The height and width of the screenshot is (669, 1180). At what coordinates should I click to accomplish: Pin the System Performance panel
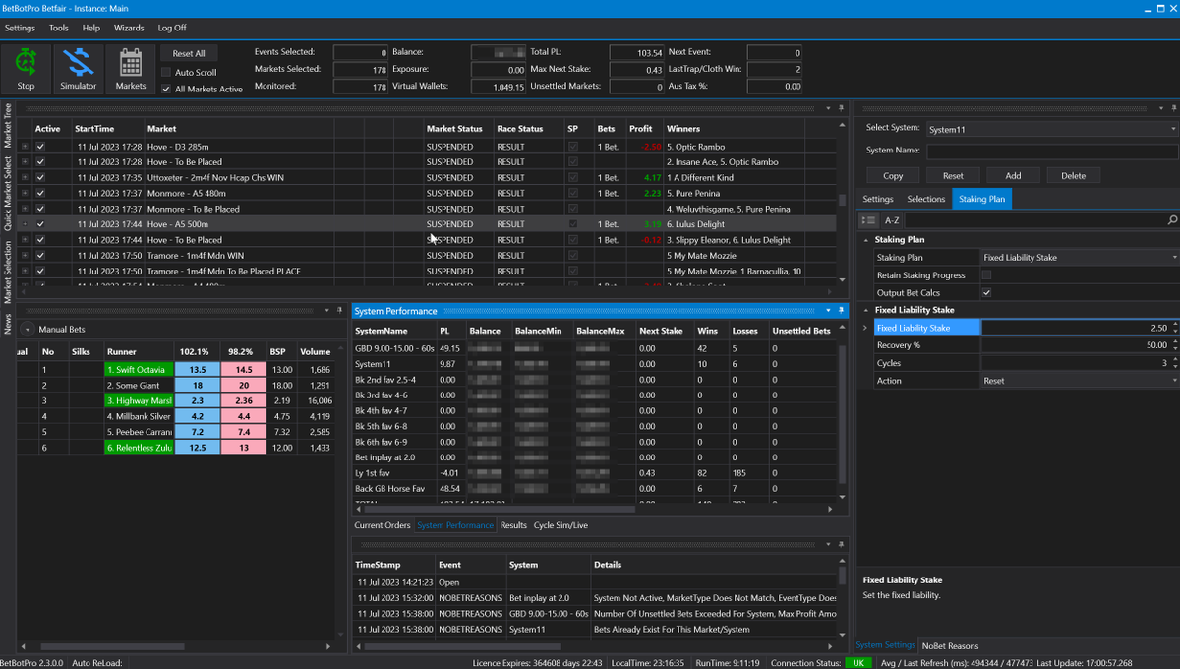point(842,310)
